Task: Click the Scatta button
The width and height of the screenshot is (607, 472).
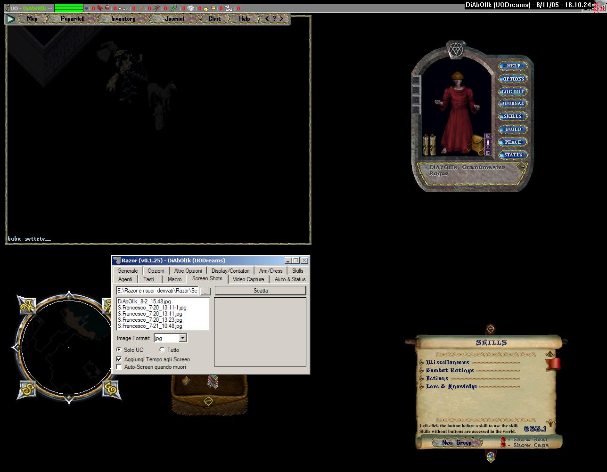Action: (261, 291)
